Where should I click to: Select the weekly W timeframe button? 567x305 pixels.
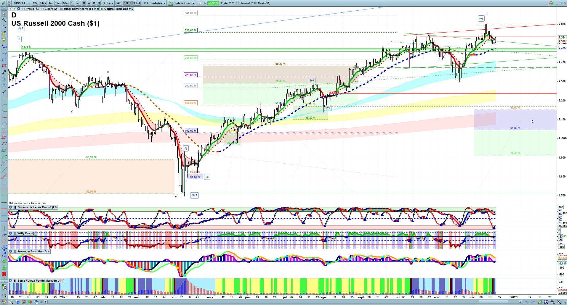[x=89, y=3]
